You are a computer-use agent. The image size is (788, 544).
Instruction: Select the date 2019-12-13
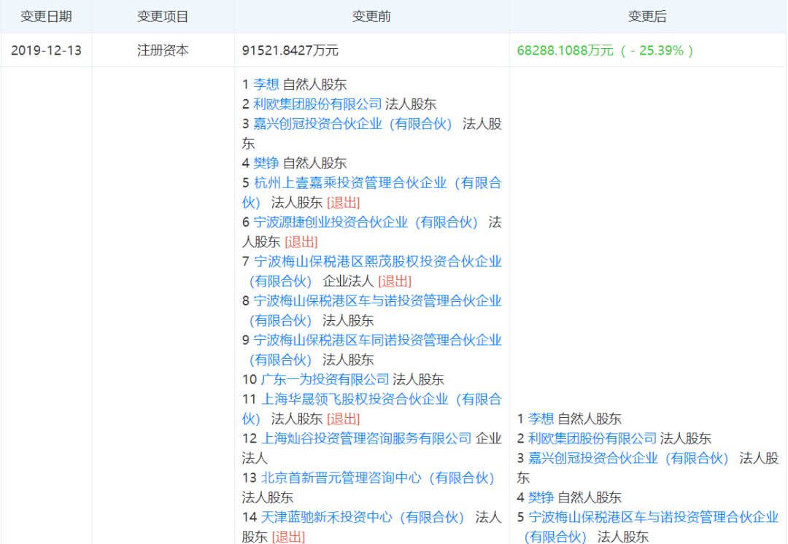[46, 50]
